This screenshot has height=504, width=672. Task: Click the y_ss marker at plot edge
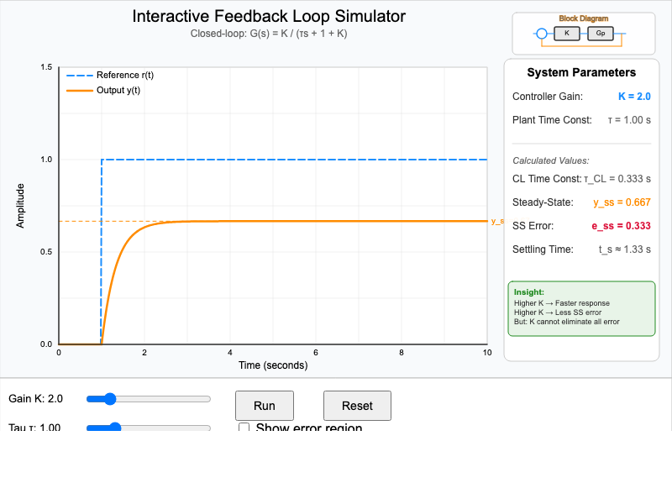496,222
